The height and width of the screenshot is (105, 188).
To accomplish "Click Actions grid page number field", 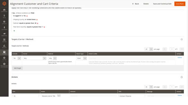I will (x=172, y=87).
